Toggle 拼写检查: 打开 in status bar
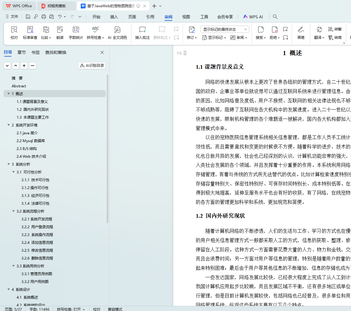The image size is (351, 311). [x=71, y=309]
